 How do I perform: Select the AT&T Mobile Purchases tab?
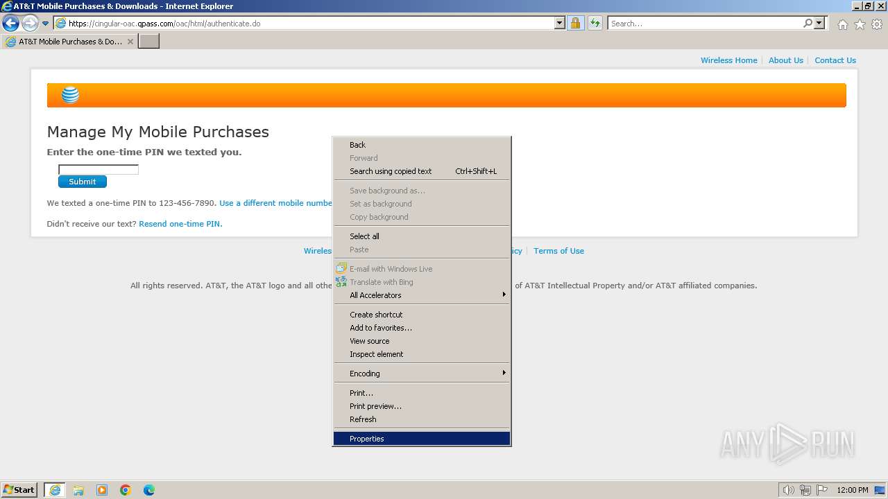click(69, 42)
